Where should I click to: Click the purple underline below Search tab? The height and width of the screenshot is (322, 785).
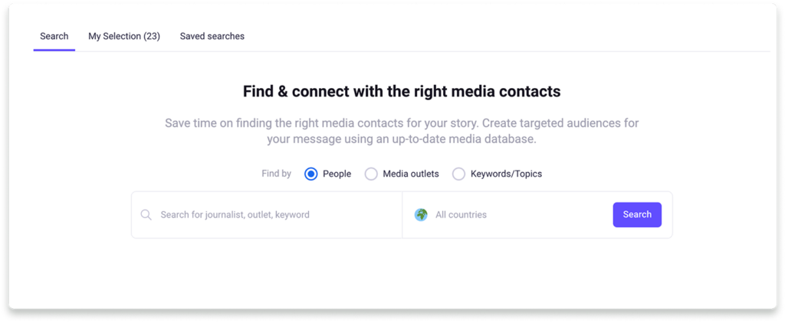click(x=54, y=50)
